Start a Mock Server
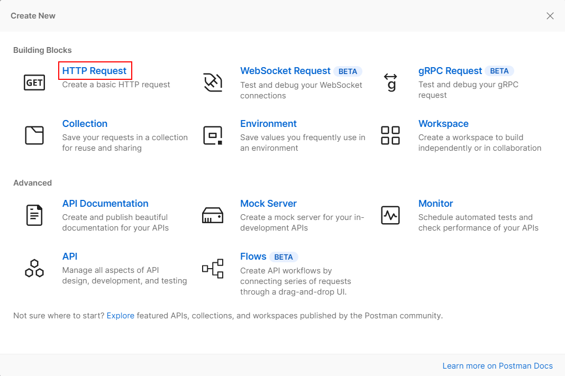Image resolution: width=565 pixels, height=376 pixels. pyautogui.click(x=268, y=204)
